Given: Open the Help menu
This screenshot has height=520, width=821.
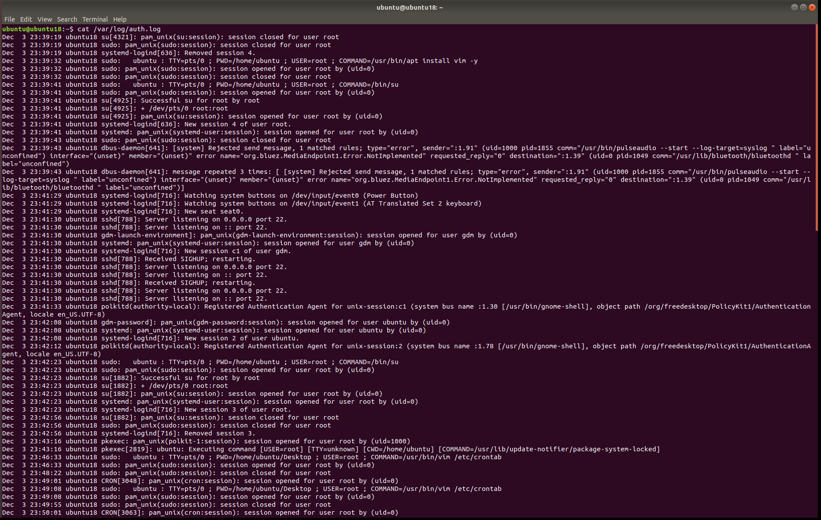Looking at the screenshot, I should 120,19.
